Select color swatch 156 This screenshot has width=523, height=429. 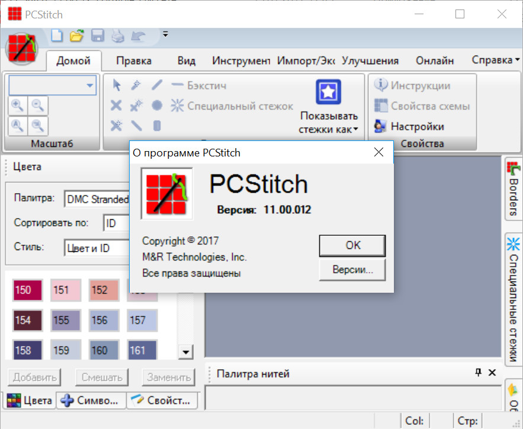[104, 320]
